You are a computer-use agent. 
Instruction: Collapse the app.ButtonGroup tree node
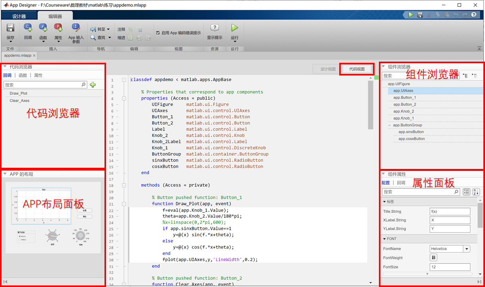tap(390, 125)
